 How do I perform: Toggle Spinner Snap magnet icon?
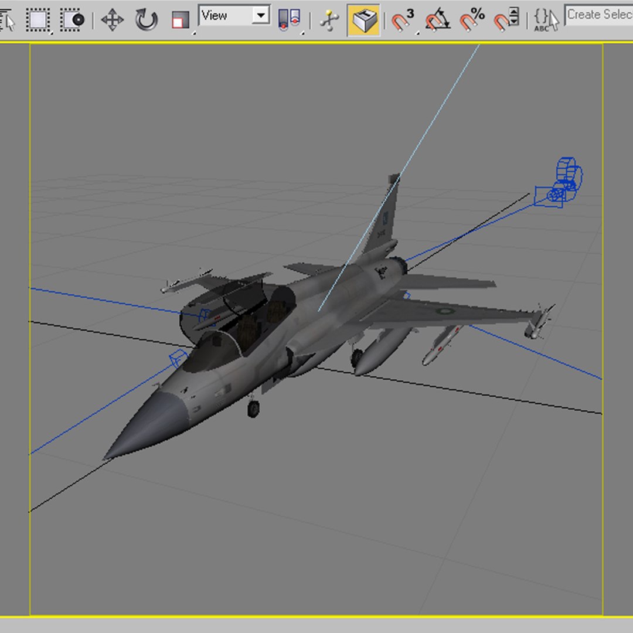point(506,20)
